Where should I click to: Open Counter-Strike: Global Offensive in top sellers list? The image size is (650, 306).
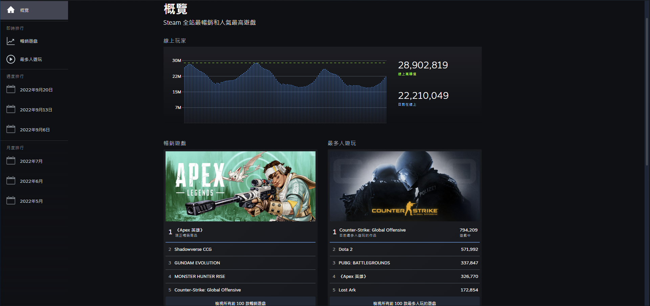click(x=240, y=290)
